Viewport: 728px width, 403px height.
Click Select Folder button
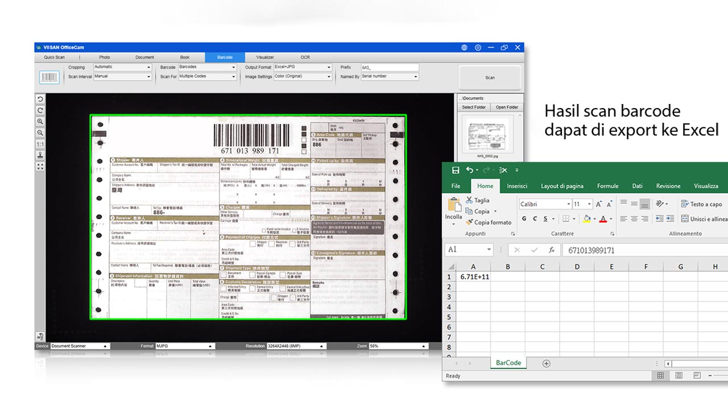click(x=474, y=107)
